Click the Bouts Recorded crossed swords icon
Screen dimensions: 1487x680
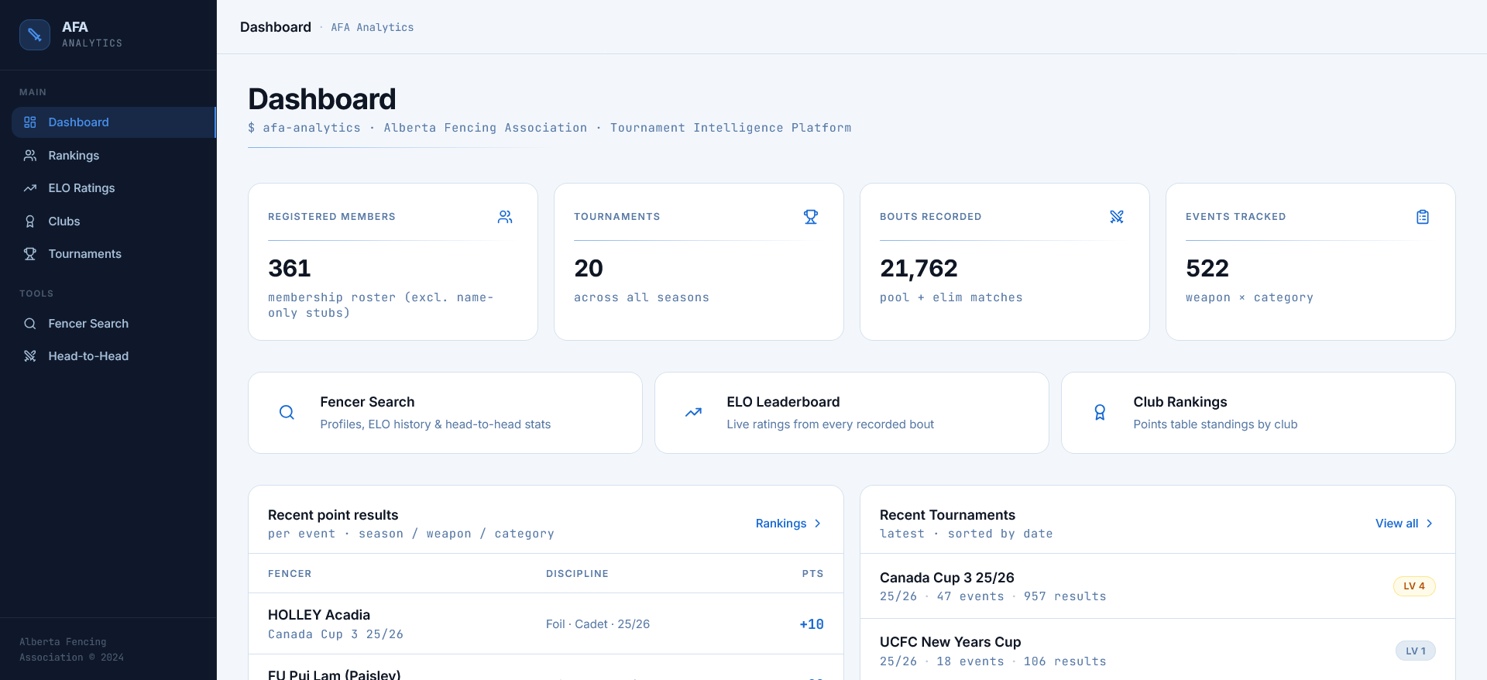[1117, 217]
